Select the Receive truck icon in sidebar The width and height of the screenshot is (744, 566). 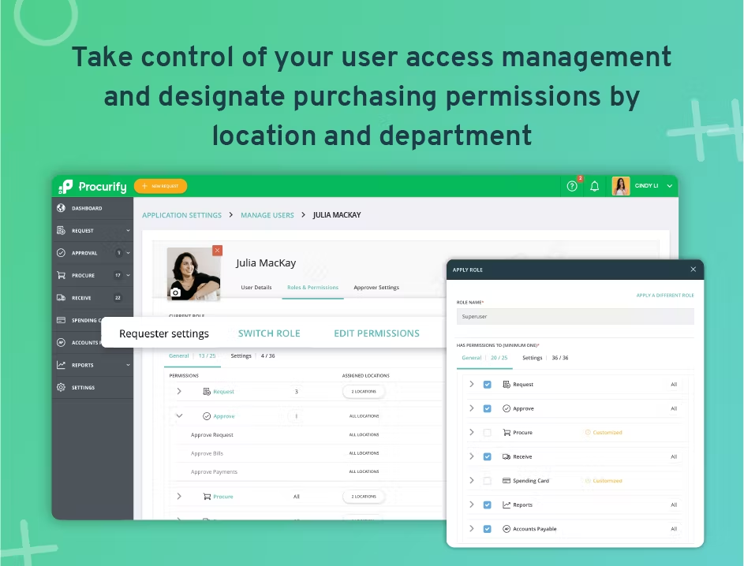coord(62,298)
